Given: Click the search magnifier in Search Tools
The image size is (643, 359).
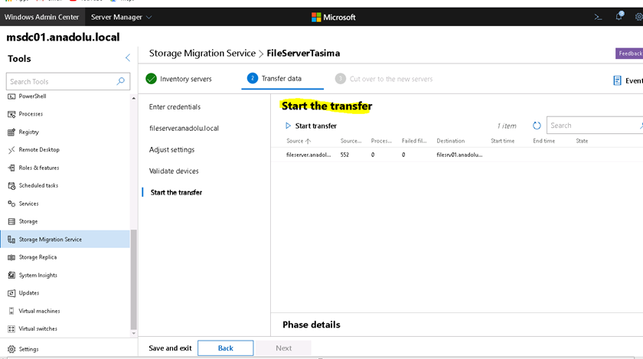Looking at the screenshot, I should coord(121,81).
